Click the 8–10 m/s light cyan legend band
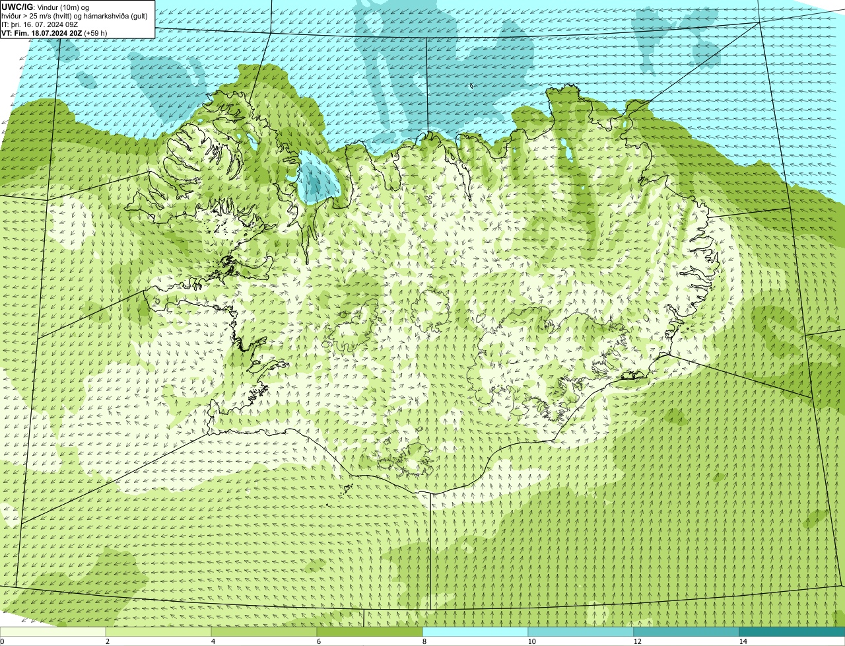 tap(475, 632)
